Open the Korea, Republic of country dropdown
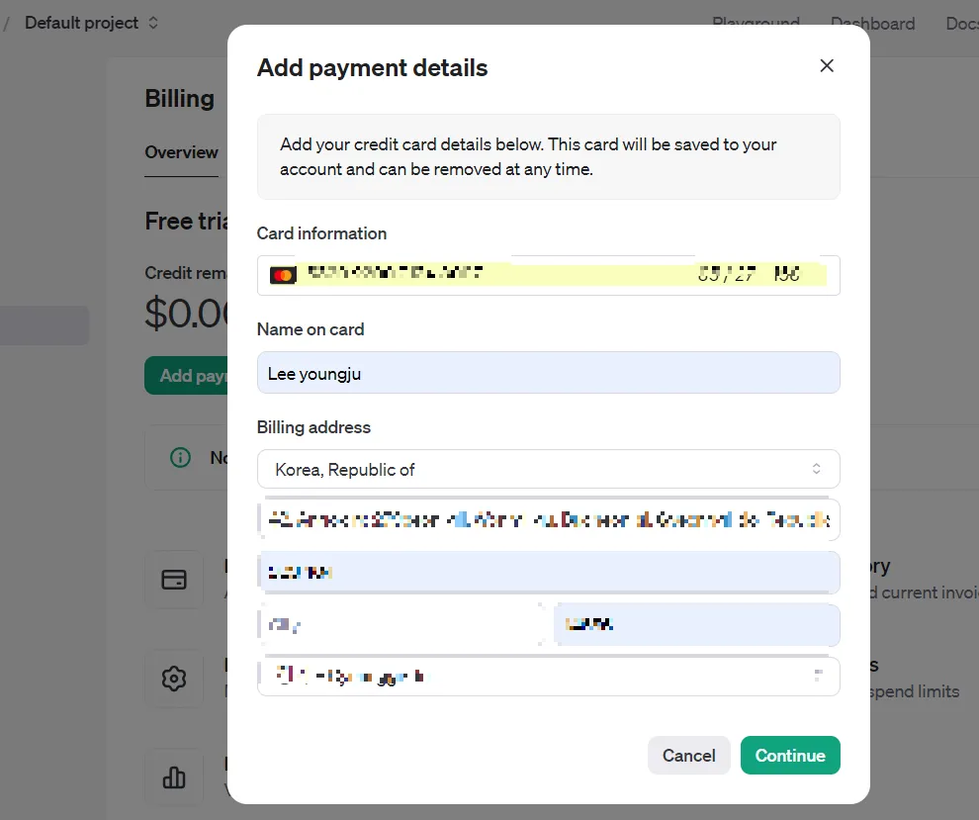Viewport: 979px width, 820px height. click(x=548, y=469)
